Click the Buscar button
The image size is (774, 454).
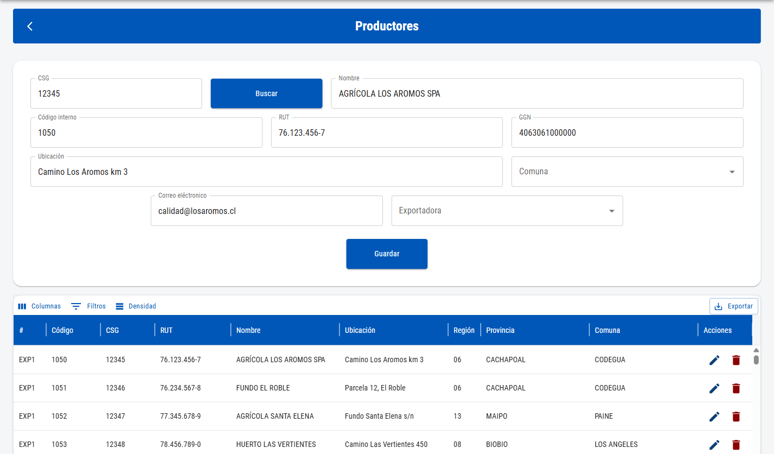(x=267, y=93)
